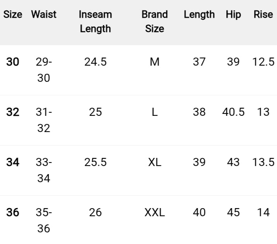Viewport: 277px width, 244px height.
Task: Click the Hip column header
Action: (x=233, y=15)
